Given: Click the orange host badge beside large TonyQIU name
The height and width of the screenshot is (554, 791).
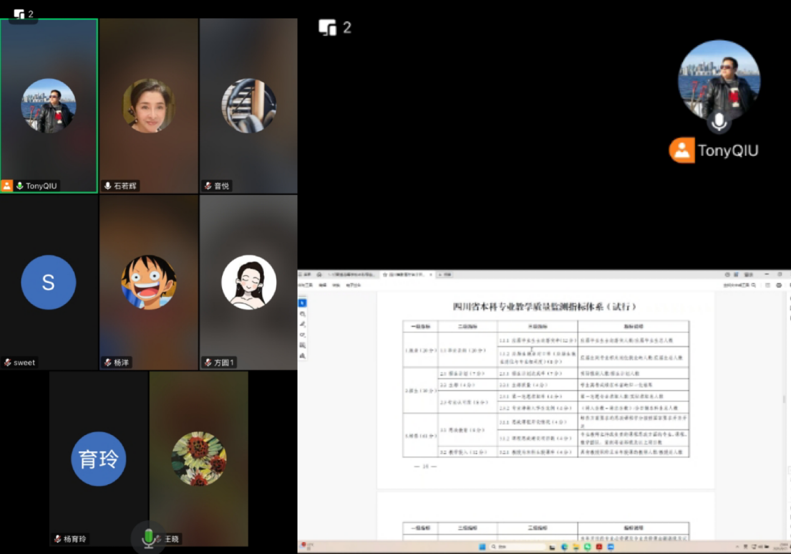Looking at the screenshot, I should point(681,150).
